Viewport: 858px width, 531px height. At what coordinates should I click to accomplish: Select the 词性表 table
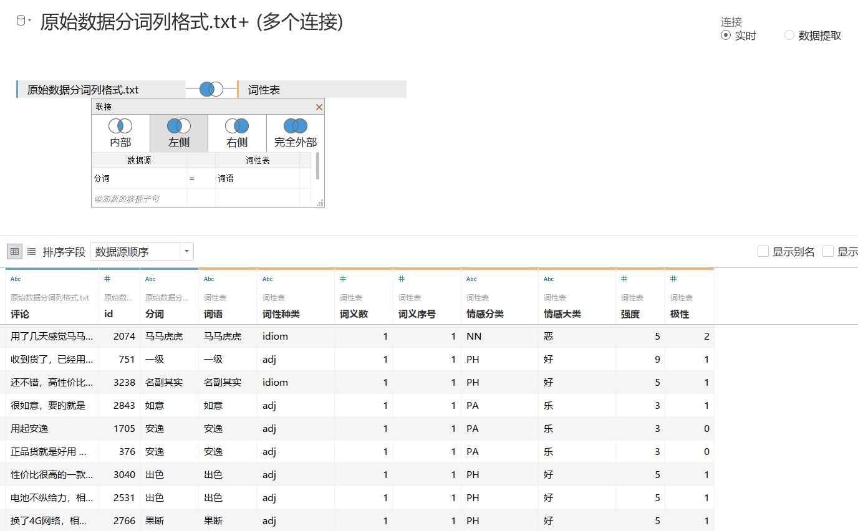(x=322, y=89)
